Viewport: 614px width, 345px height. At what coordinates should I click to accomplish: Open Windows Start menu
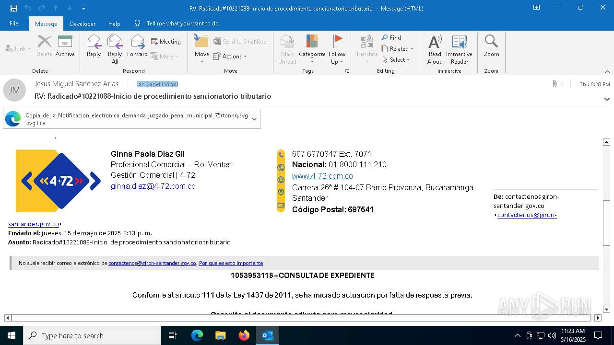[12, 335]
